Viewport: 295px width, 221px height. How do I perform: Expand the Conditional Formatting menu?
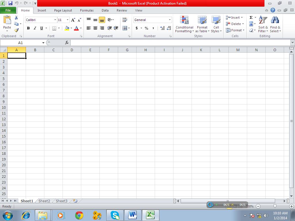tap(184, 24)
